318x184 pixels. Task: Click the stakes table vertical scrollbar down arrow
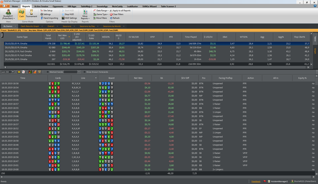tap(311, 64)
